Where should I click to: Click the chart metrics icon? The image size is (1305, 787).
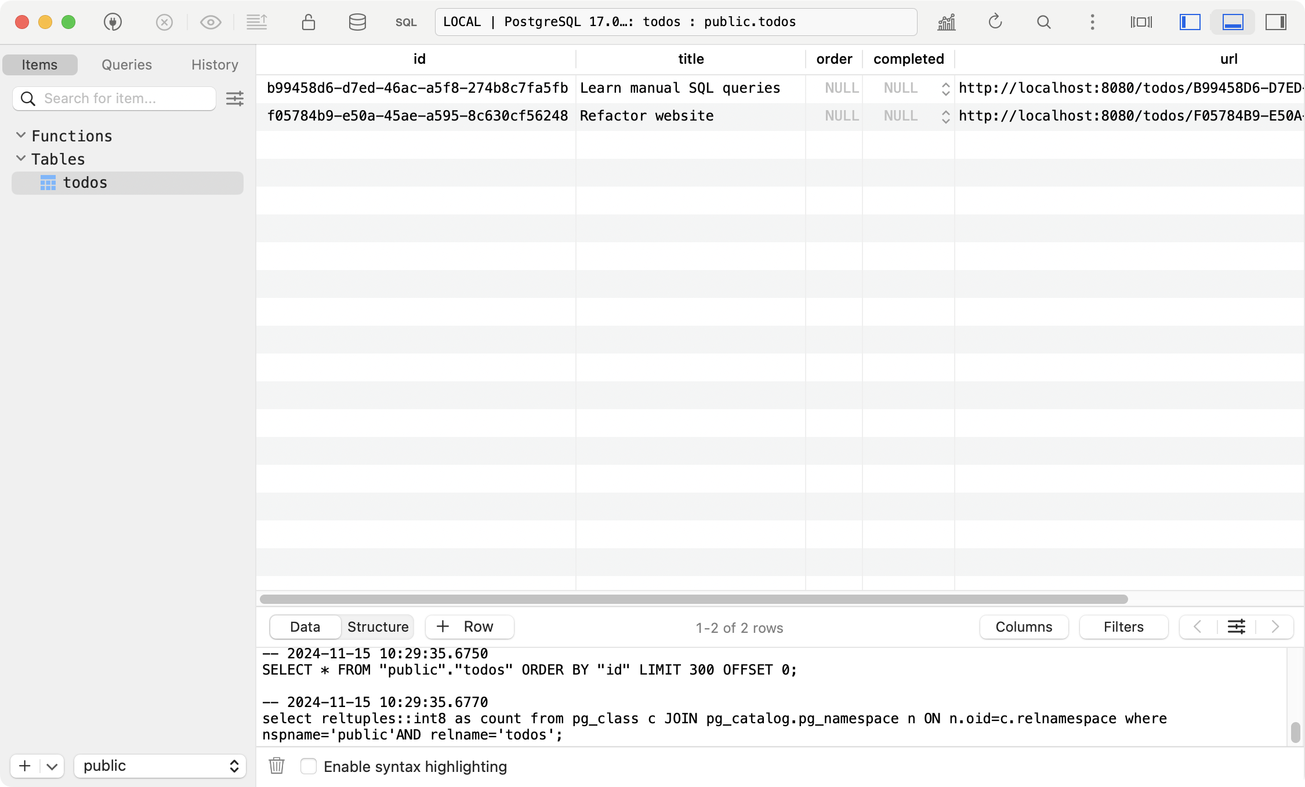click(x=946, y=22)
